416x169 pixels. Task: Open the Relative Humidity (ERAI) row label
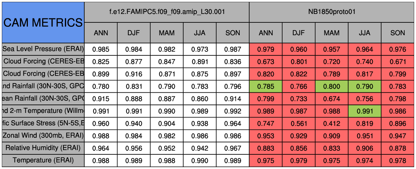43,148
